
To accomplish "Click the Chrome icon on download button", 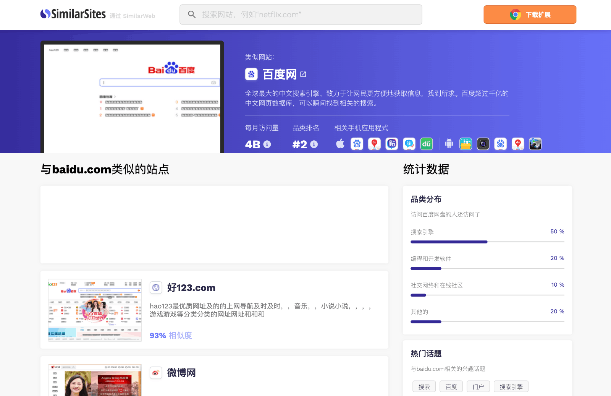I will tap(515, 15).
